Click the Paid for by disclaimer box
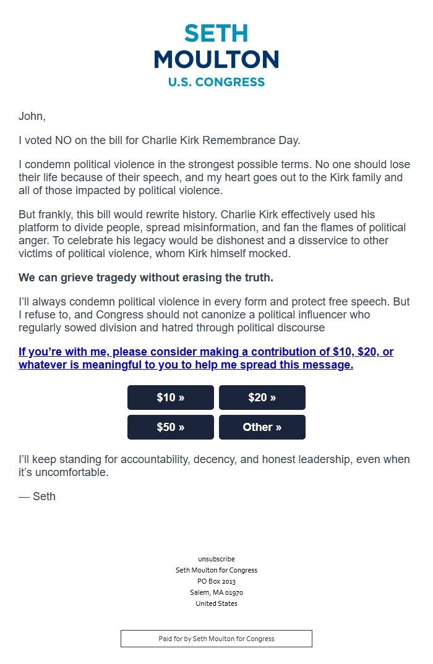 216,639
